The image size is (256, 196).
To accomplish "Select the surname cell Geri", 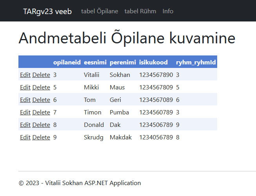I will pos(115,100).
